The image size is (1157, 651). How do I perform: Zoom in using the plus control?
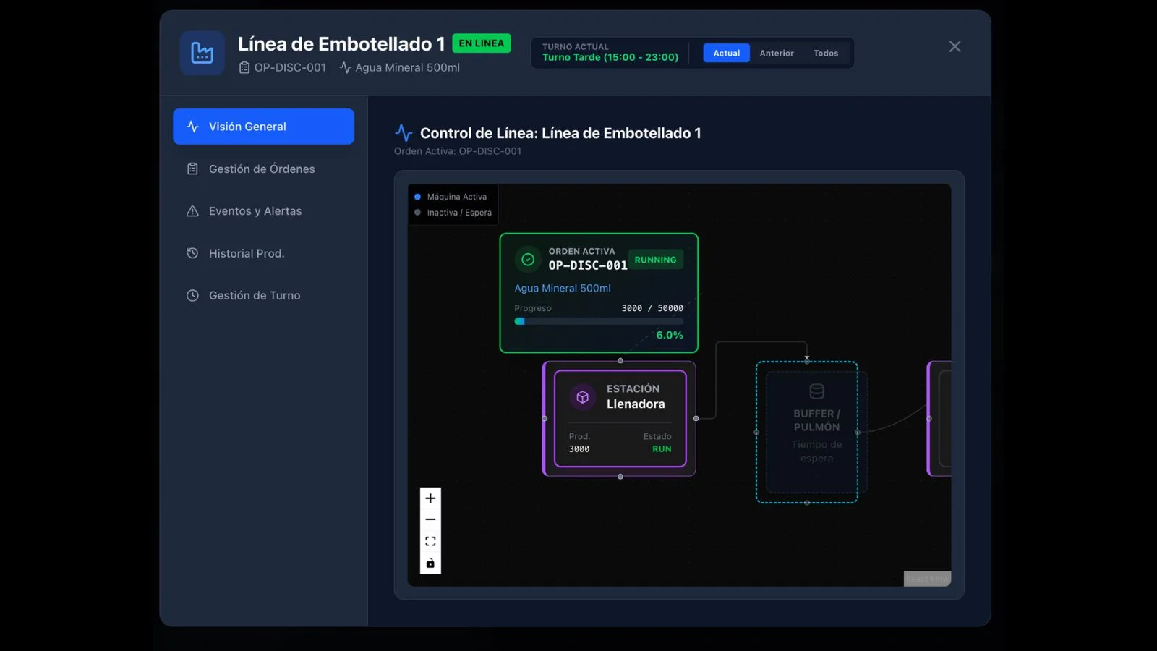point(430,498)
